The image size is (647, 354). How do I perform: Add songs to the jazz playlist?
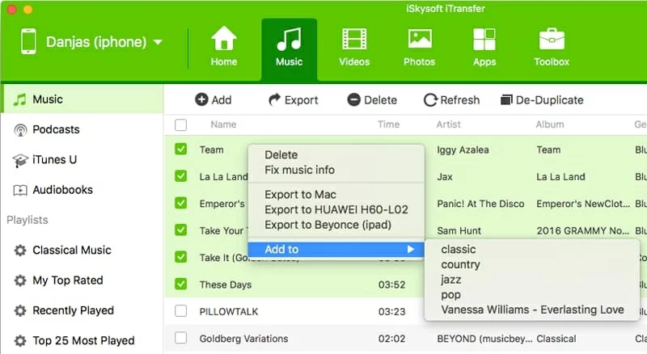click(x=450, y=280)
